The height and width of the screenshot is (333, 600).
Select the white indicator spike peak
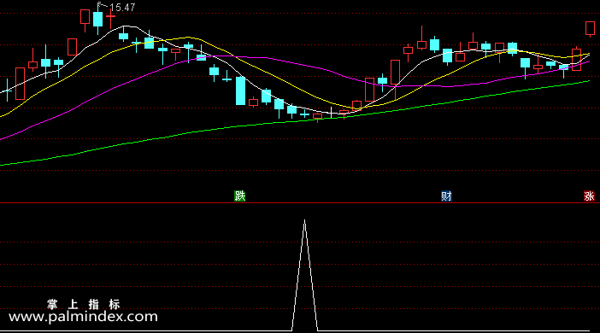click(x=304, y=221)
